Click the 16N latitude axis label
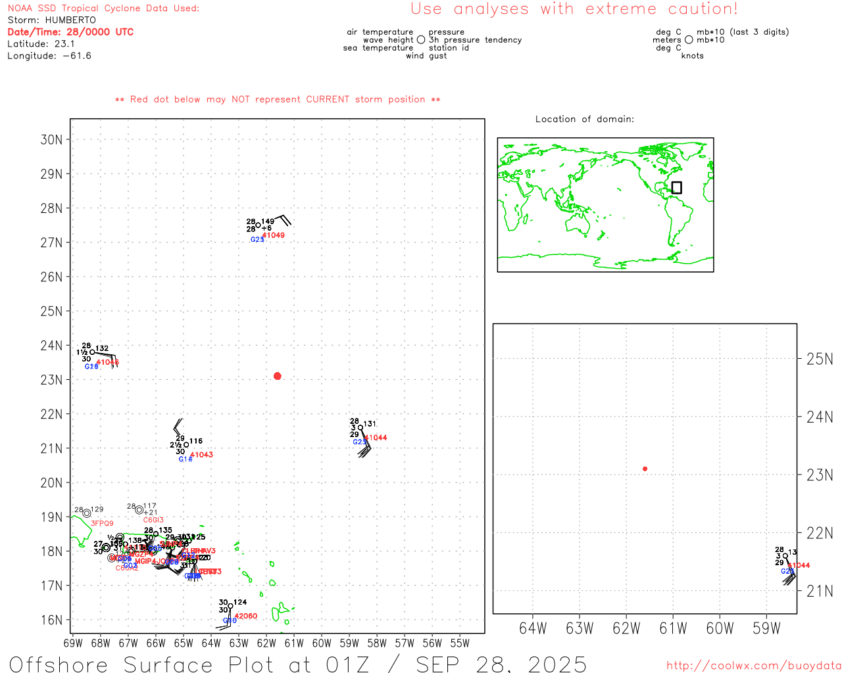The image size is (842, 673). click(52, 620)
